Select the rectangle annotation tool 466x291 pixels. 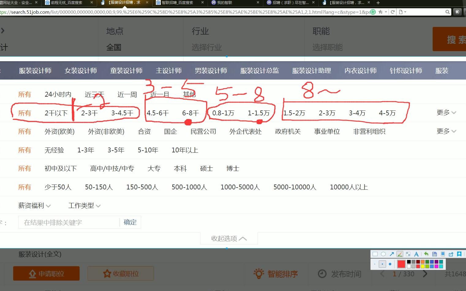pyautogui.click(x=375, y=254)
